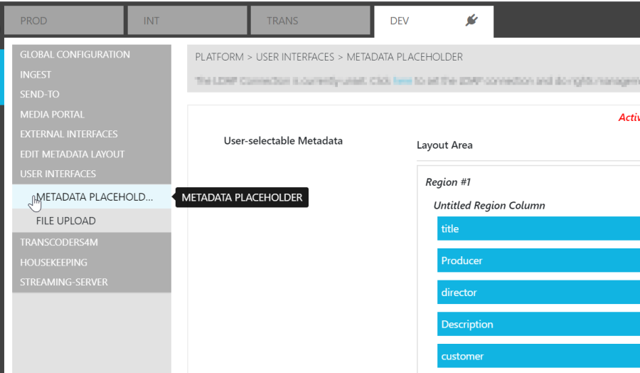Open Global Configuration menu section
The width and height of the screenshot is (640, 373).
tap(75, 55)
